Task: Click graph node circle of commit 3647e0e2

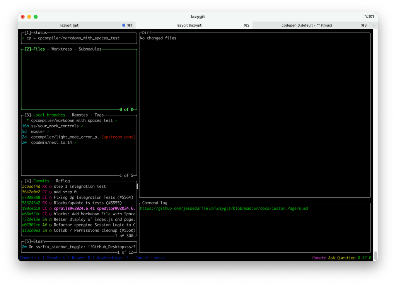Action: (x=51, y=192)
